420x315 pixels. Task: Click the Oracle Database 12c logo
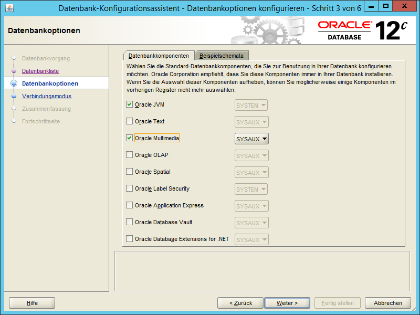pos(363,30)
